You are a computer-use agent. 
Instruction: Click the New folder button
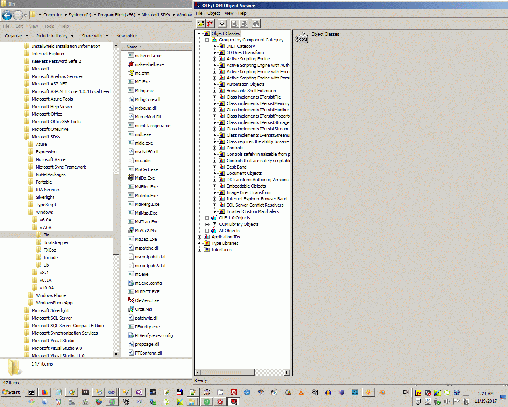coord(127,36)
